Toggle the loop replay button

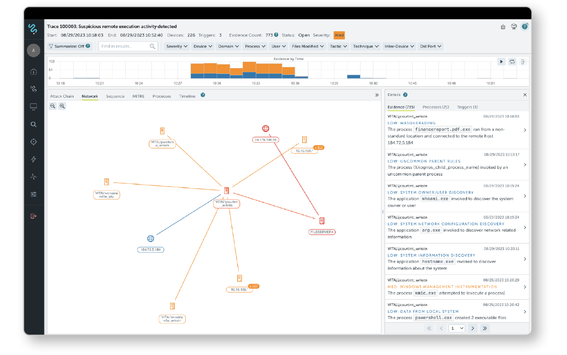coord(512,62)
